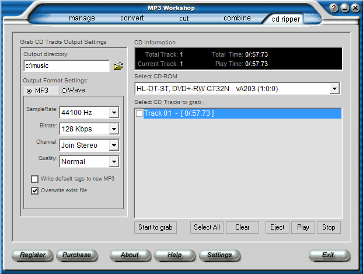The height and width of the screenshot is (274, 363).
Task: Select the Wave output format radio button
Action: coord(64,91)
